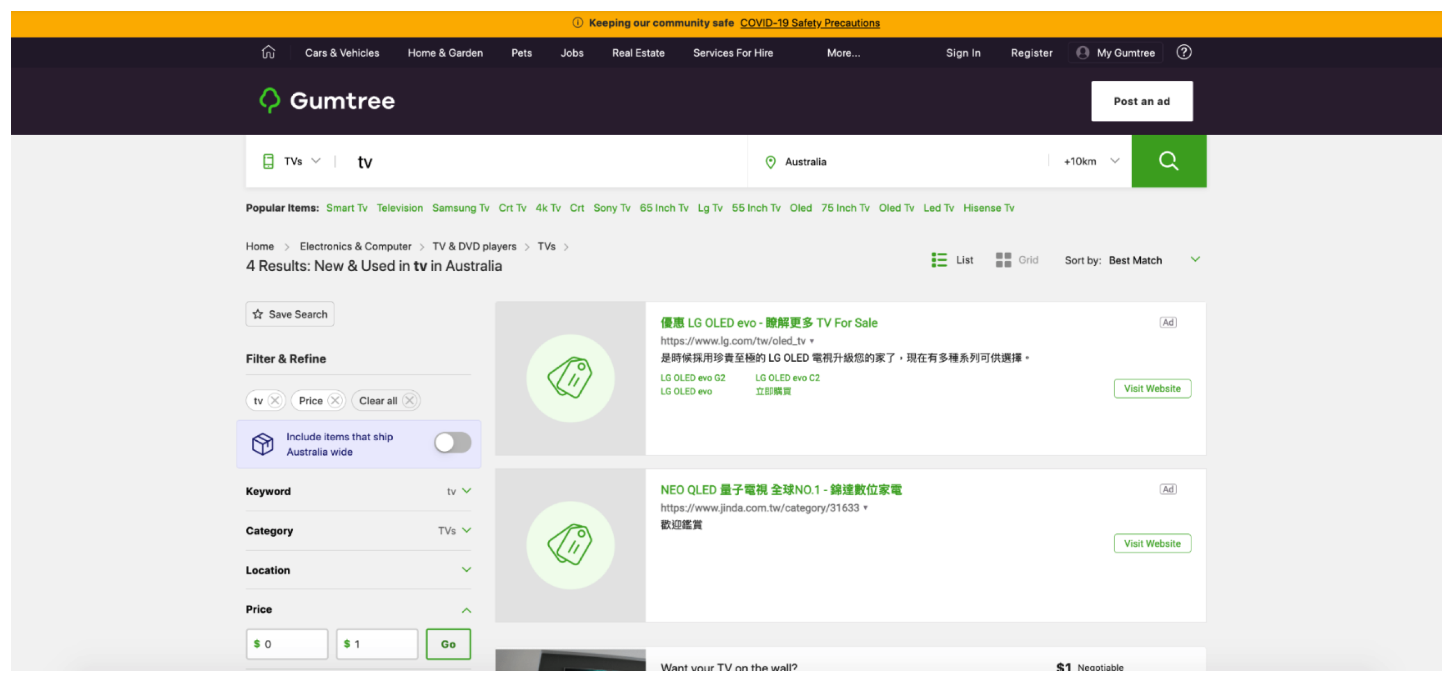Clear all filters
The width and height of the screenshot is (1455, 683).
click(x=386, y=401)
